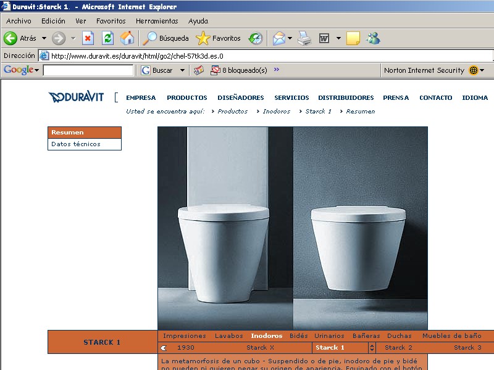Image resolution: width=494 pixels, height=370 pixels.
Task: Open the PRENSA navigation link
Action: [x=396, y=98]
